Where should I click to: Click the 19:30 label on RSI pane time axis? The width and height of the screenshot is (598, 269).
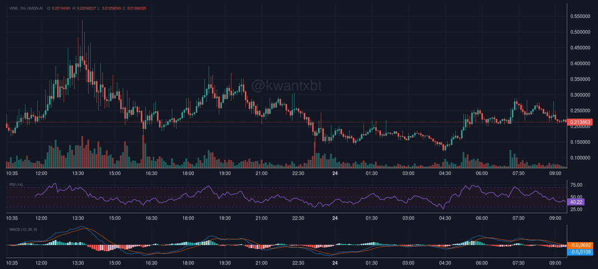click(x=225, y=218)
